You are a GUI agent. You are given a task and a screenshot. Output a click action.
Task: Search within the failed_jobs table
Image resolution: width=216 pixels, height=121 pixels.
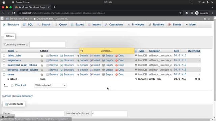click(x=82, y=55)
